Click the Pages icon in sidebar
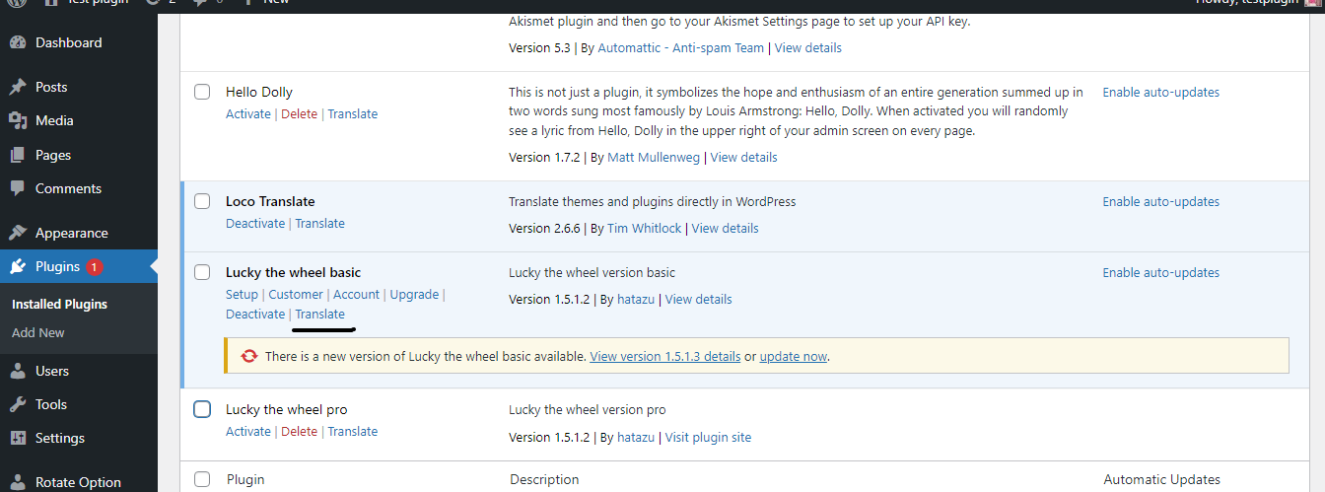Image resolution: width=1325 pixels, height=492 pixels. (18, 155)
